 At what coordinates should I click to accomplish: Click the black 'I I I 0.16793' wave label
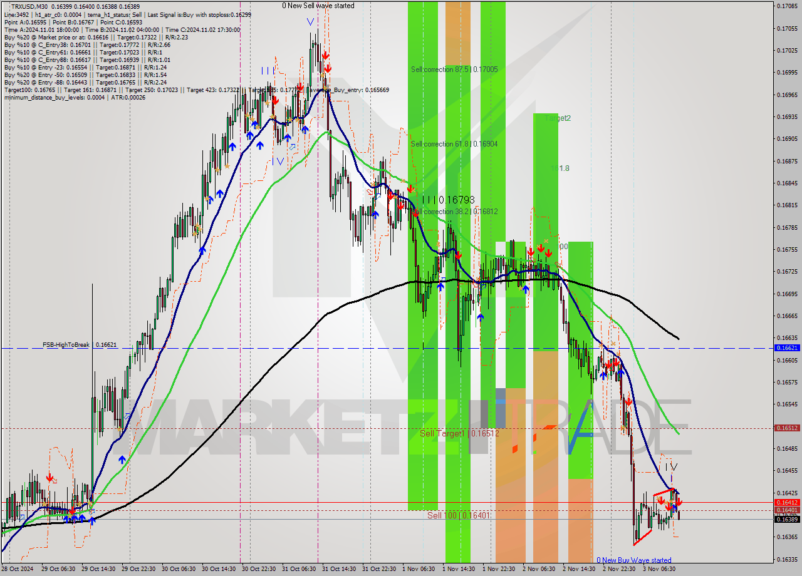pyautogui.click(x=447, y=200)
